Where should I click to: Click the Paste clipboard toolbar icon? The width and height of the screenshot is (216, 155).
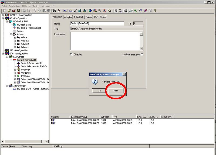pos(44,11)
